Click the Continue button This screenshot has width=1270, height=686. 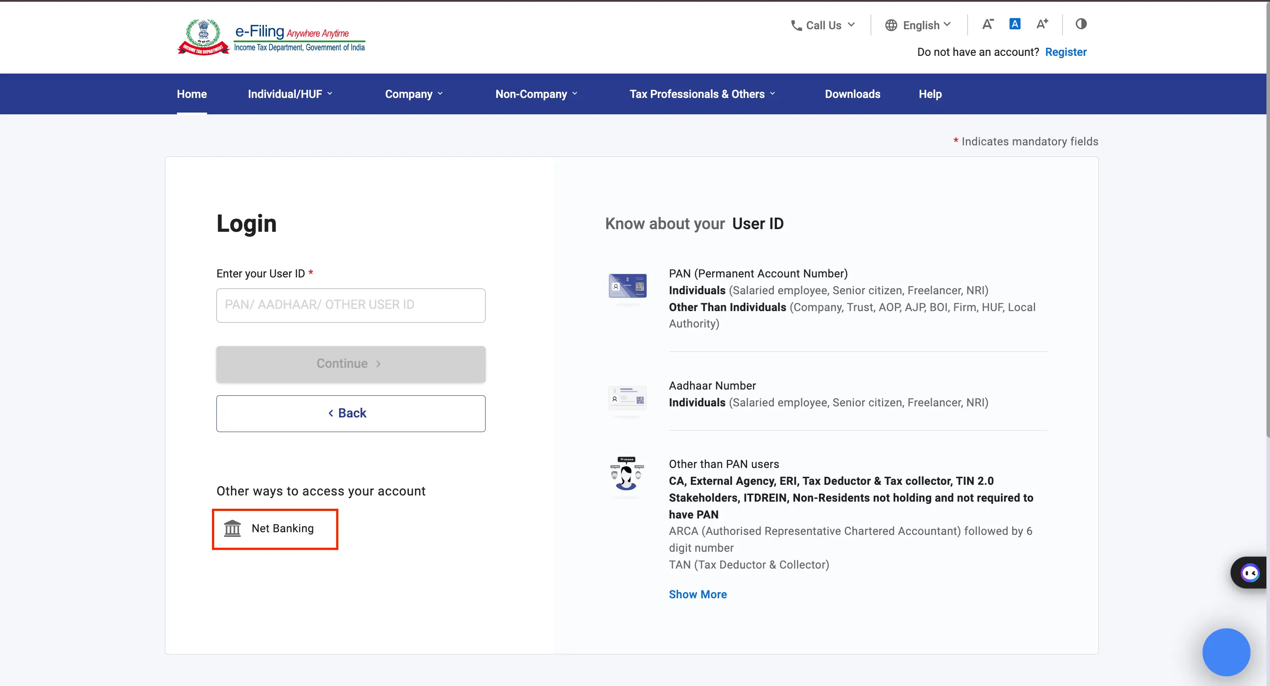pyautogui.click(x=350, y=364)
